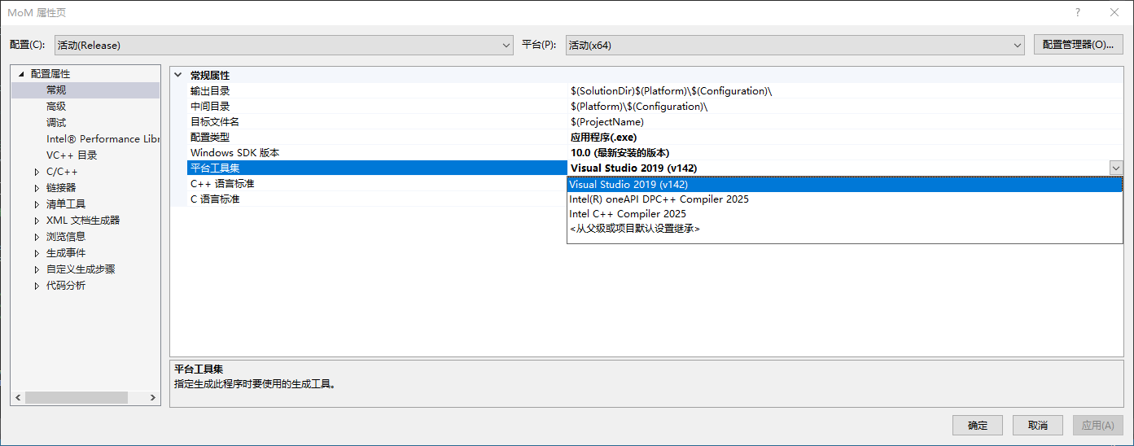Expand the 代码分析 tree node arrow
Image resolution: width=1134 pixels, height=446 pixels.
[x=37, y=286]
